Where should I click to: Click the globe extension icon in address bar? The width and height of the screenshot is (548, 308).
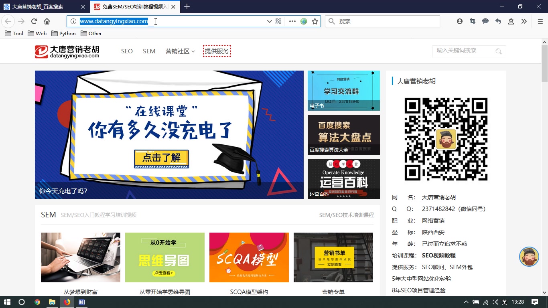303,21
